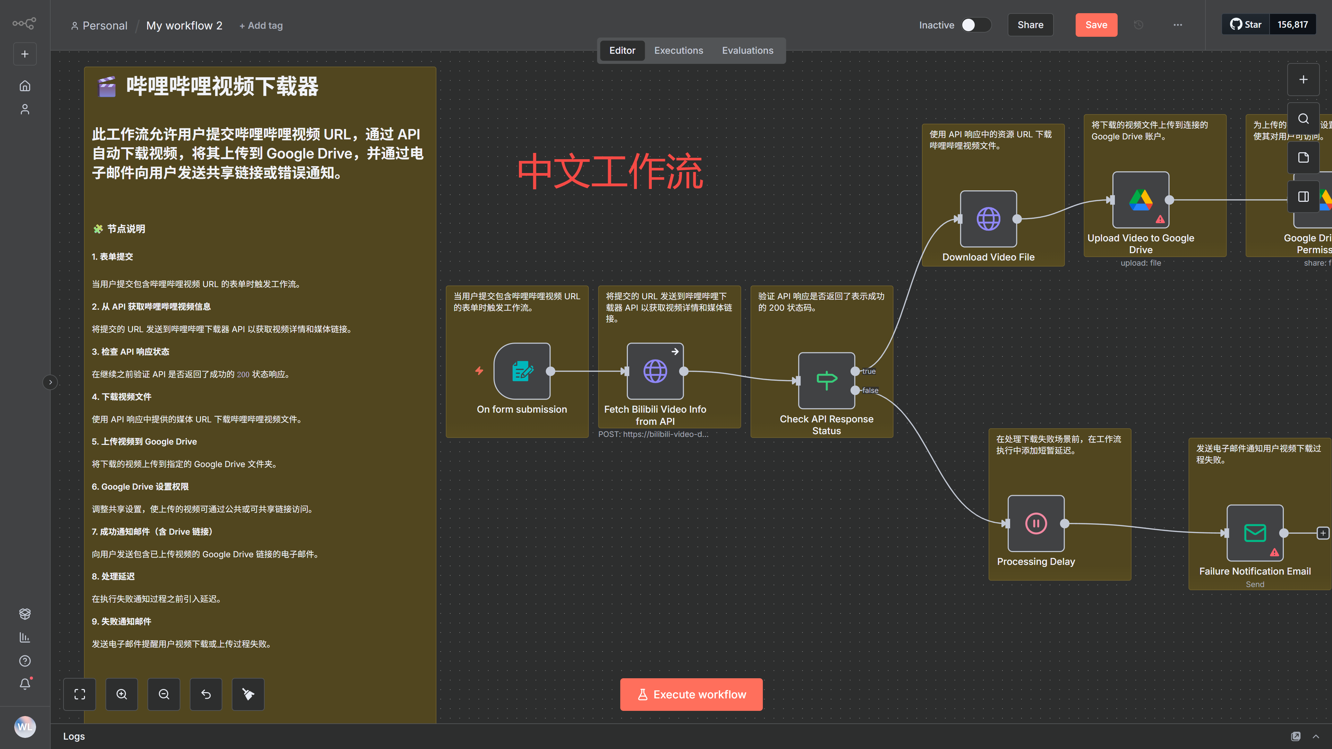Click the Execute workflow button
Image resolution: width=1332 pixels, height=749 pixels.
click(691, 694)
